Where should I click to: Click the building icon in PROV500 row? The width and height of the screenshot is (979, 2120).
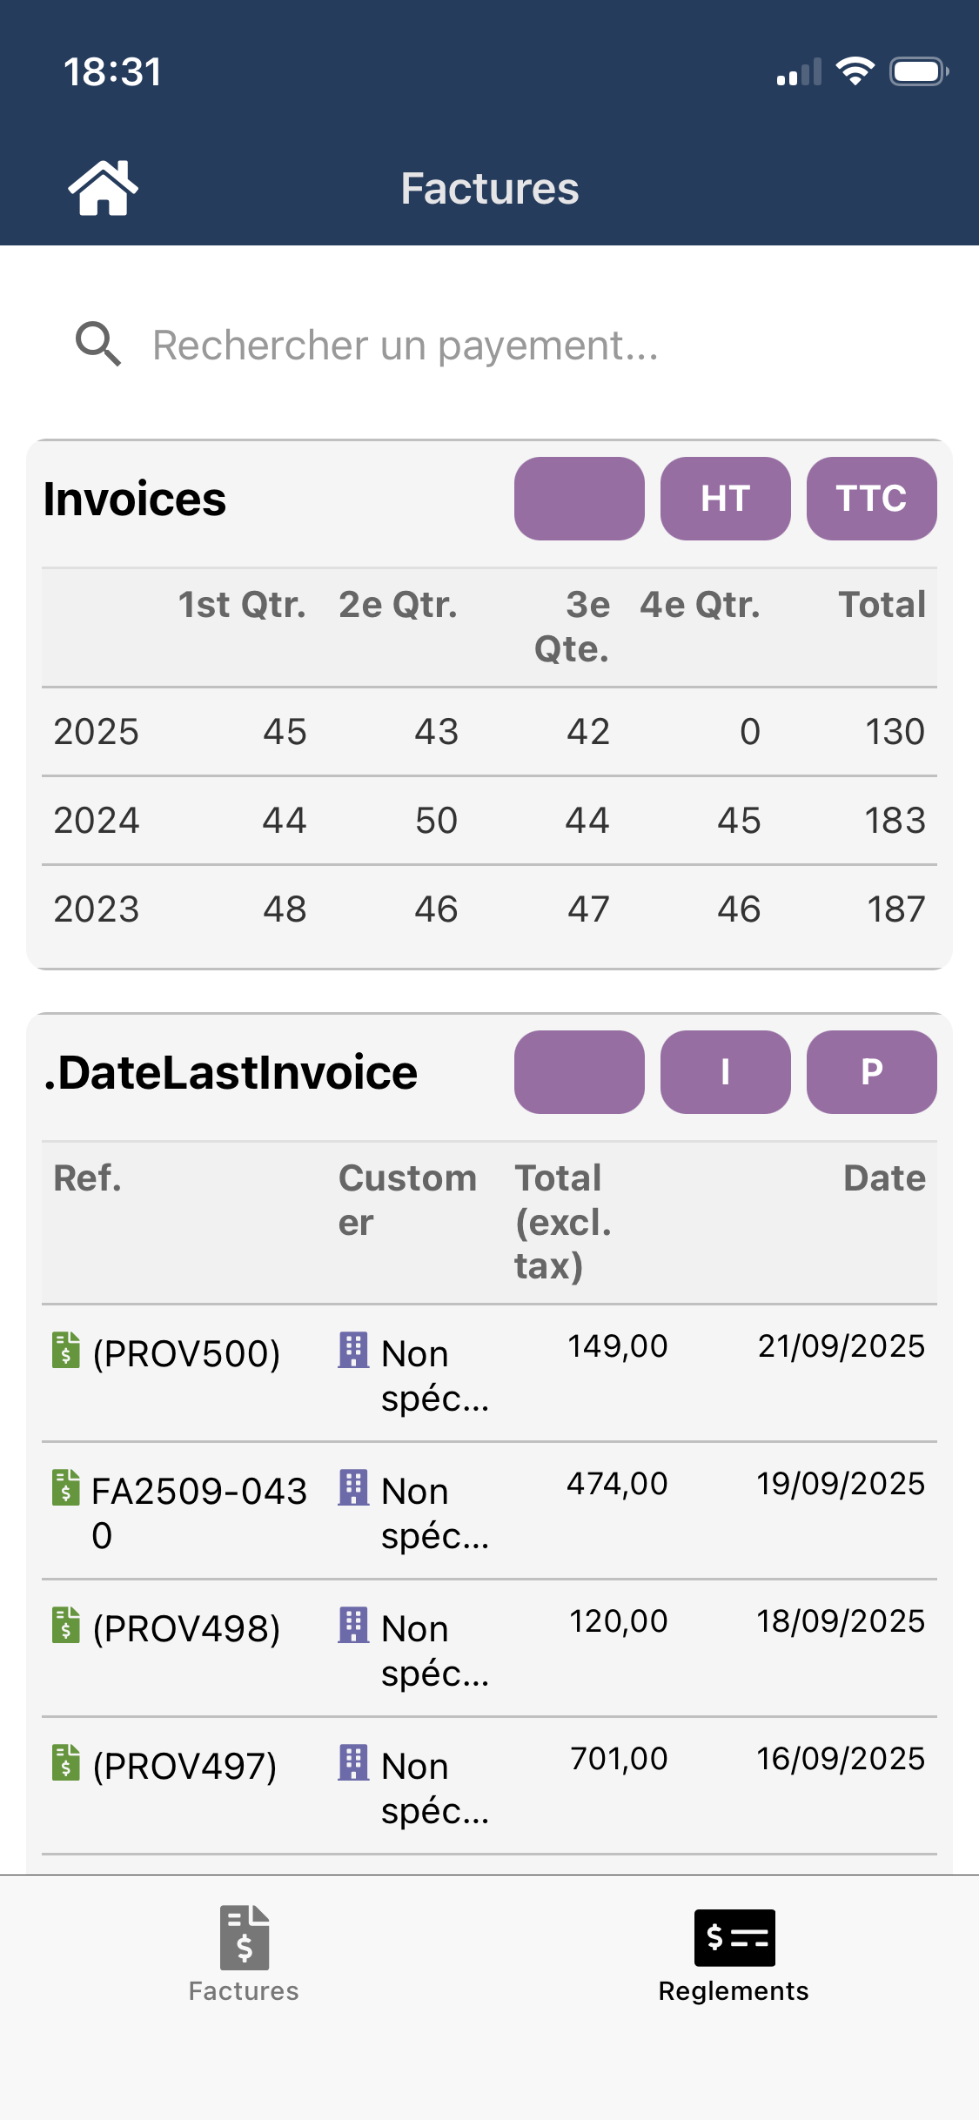pos(353,1350)
